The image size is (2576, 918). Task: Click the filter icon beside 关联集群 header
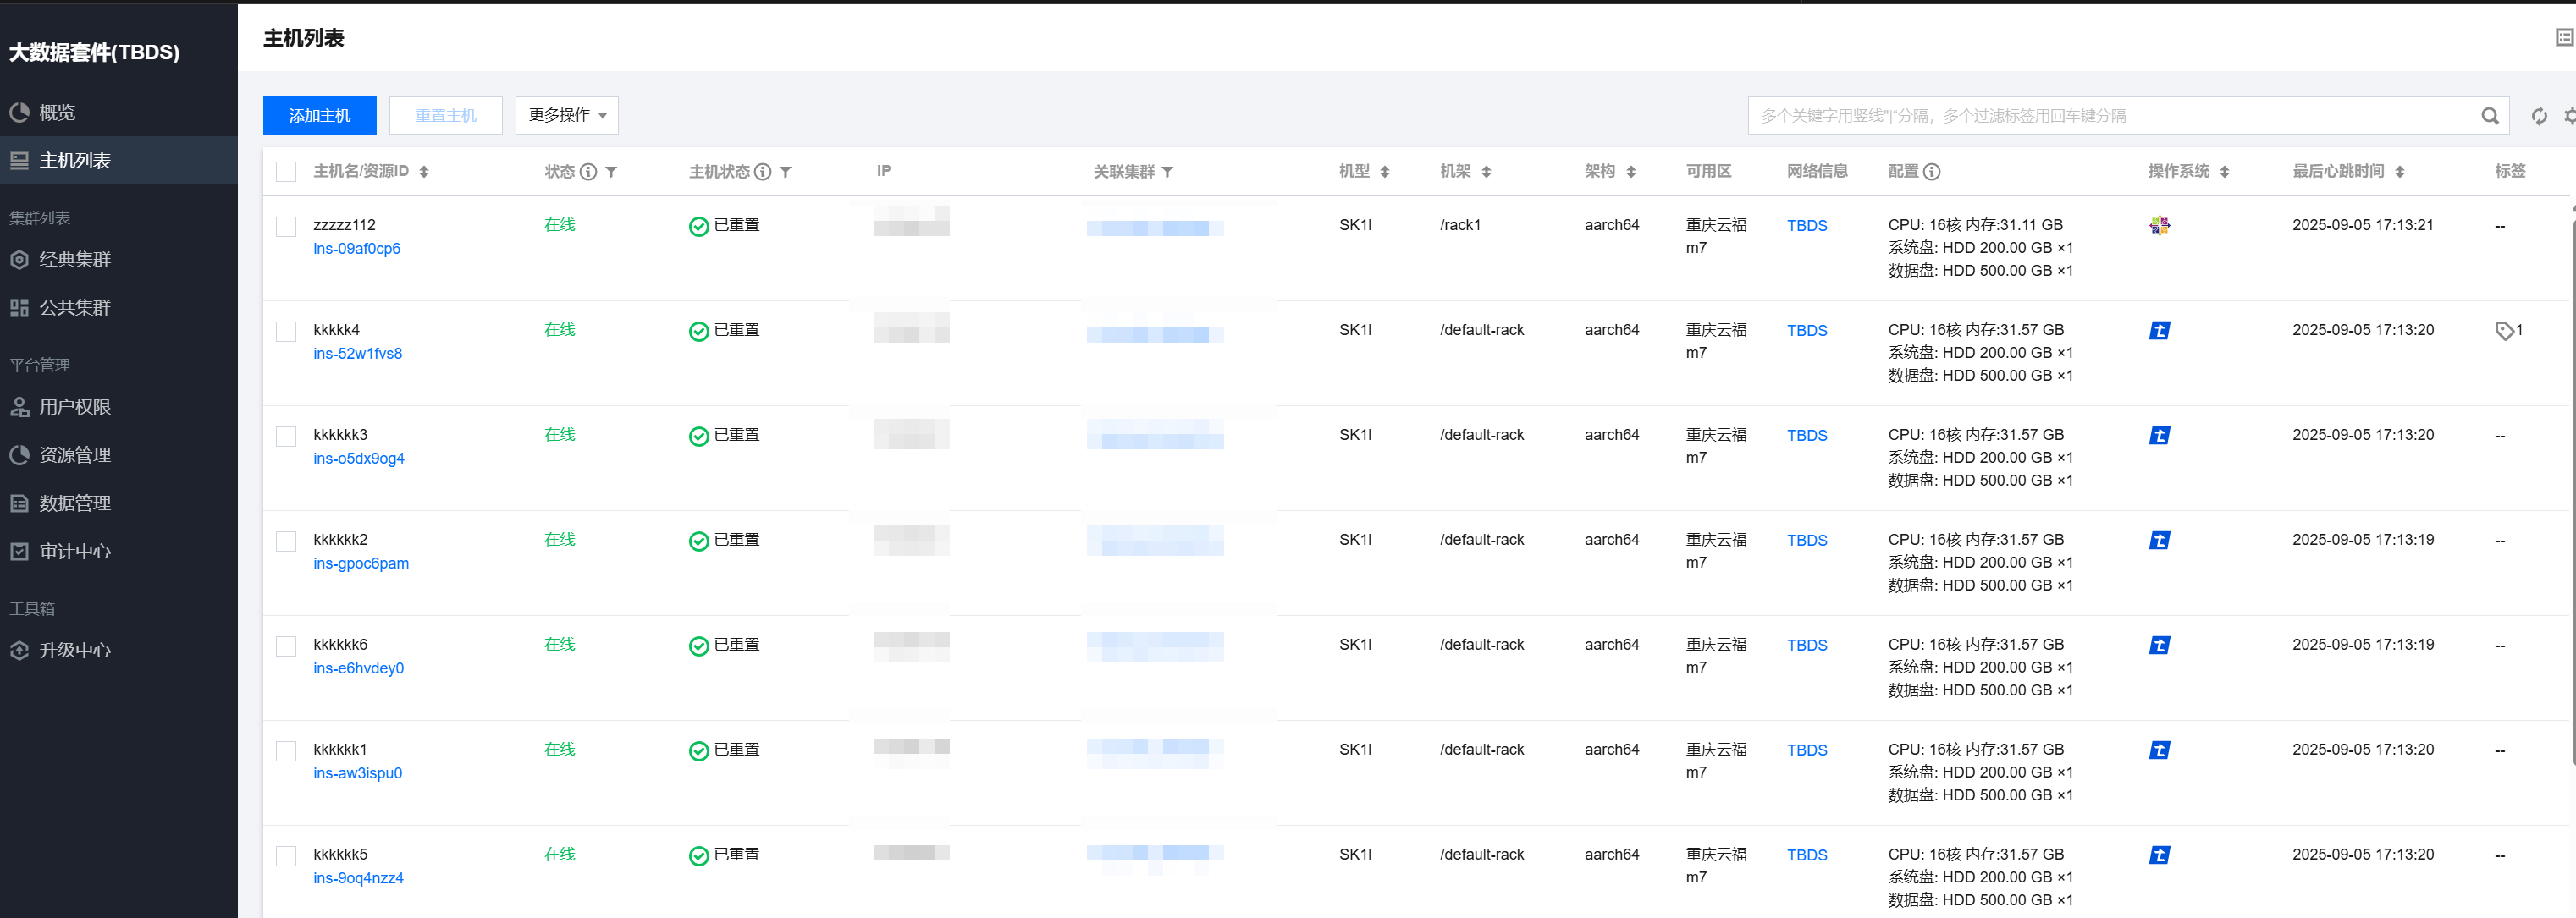1167,172
